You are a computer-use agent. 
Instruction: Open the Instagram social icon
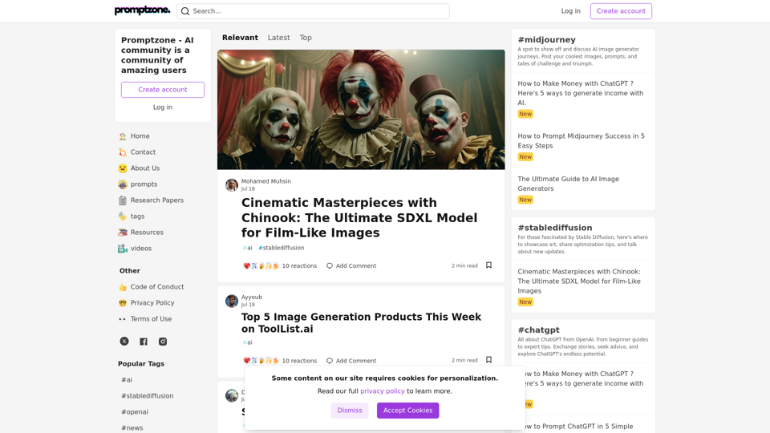pyautogui.click(x=163, y=342)
